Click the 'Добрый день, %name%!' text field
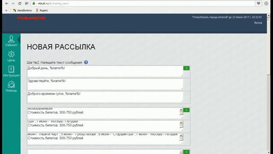Screen dimensions: 273x154 [105, 71]
